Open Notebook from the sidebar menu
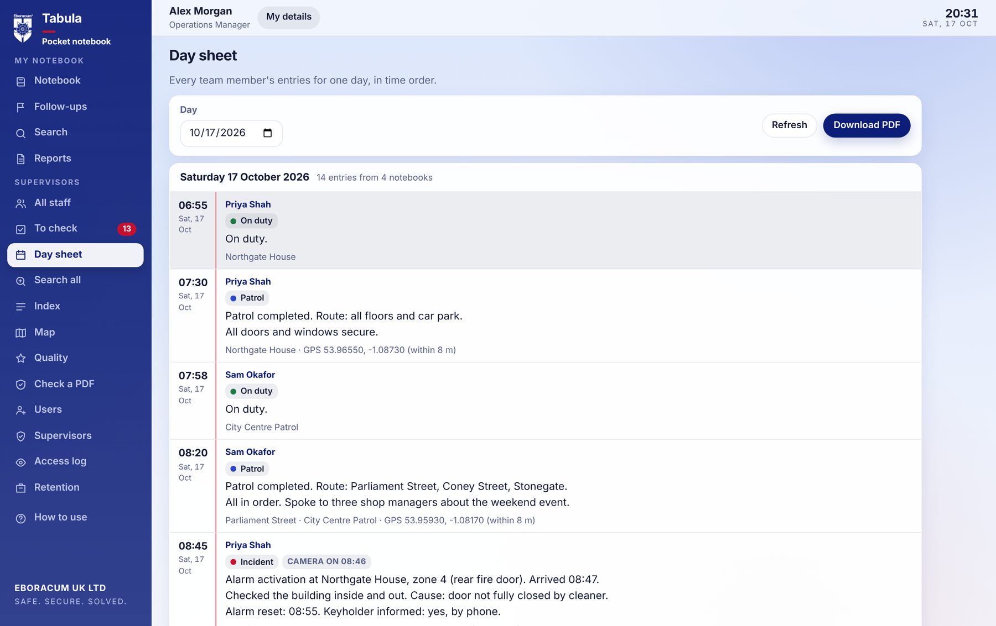The width and height of the screenshot is (996, 626). coord(75,81)
